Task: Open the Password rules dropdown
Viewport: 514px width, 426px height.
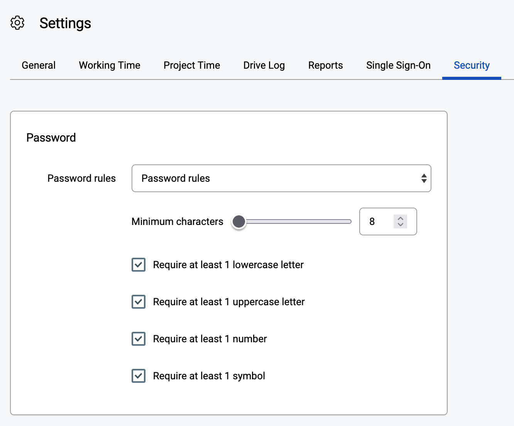Action: pos(281,178)
